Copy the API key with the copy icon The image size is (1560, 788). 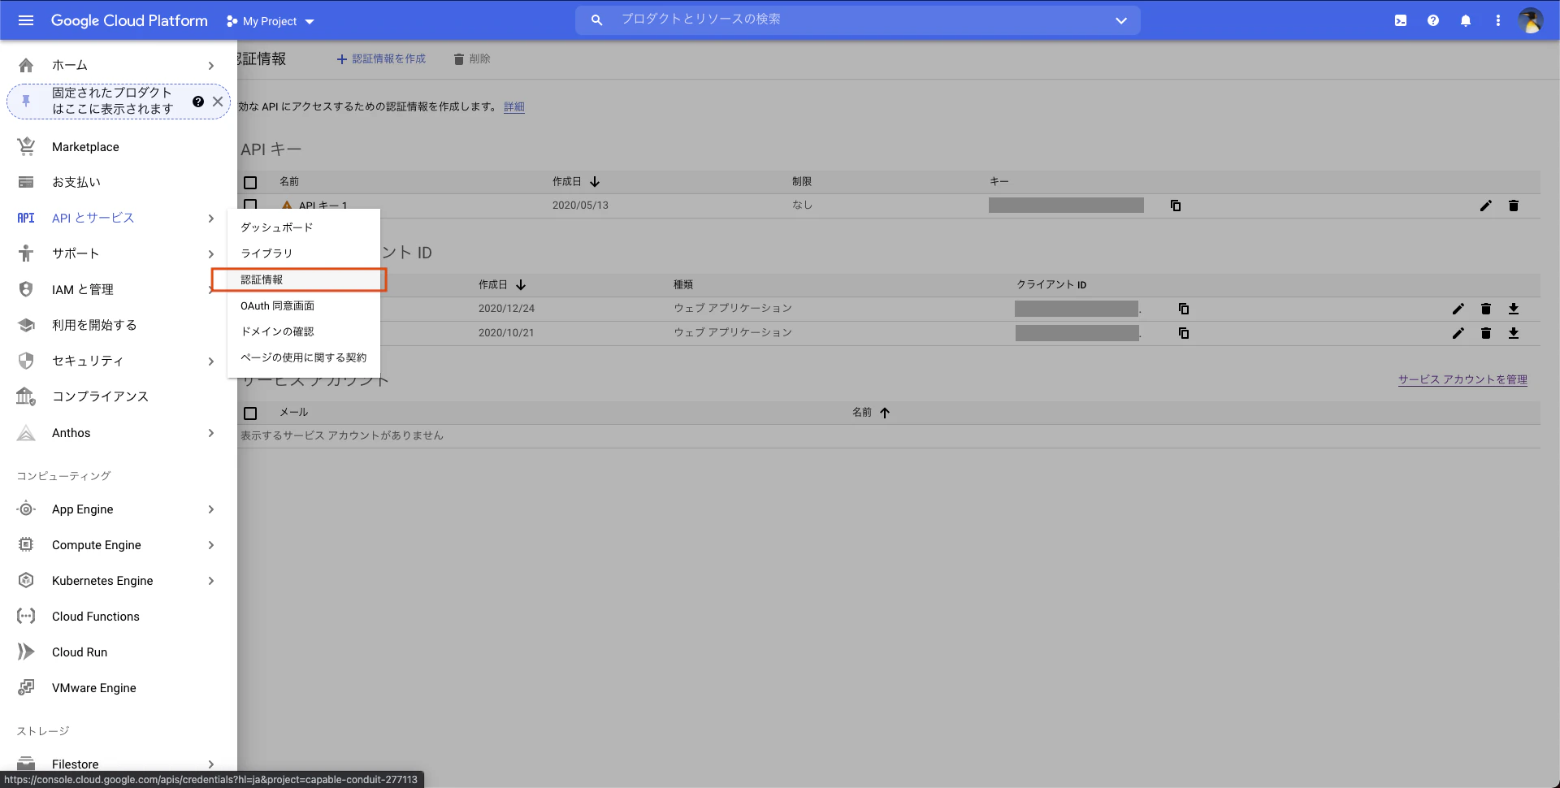1175,206
